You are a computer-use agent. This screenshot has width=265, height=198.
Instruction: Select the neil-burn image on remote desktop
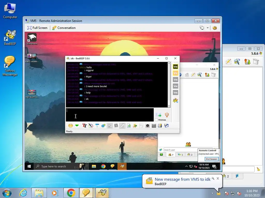click(x=32, y=94)
